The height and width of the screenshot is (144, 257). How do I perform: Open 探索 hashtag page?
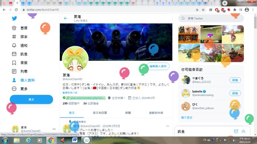[x=20, y=37]
